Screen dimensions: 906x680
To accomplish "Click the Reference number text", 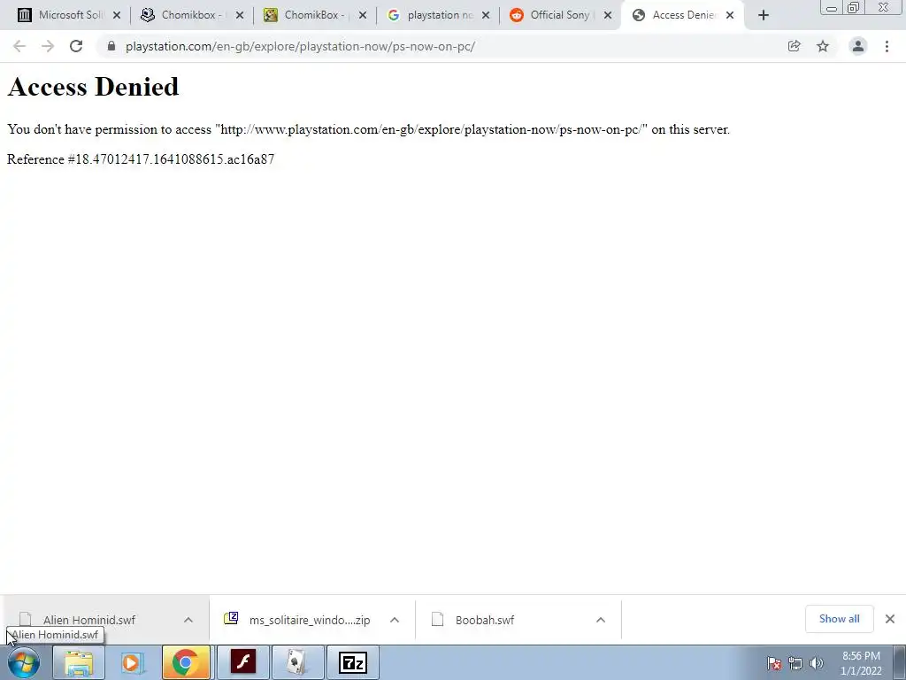I will pos(141,159).
